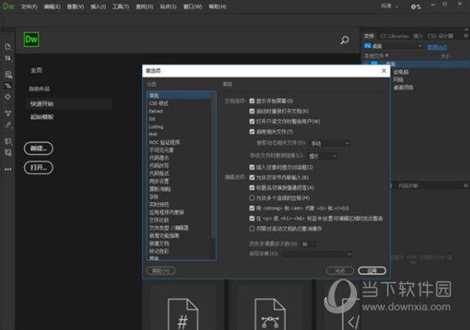Toggle 插入对象时显示对话框 checkbox
470x330 pixels.
[252, 167]
